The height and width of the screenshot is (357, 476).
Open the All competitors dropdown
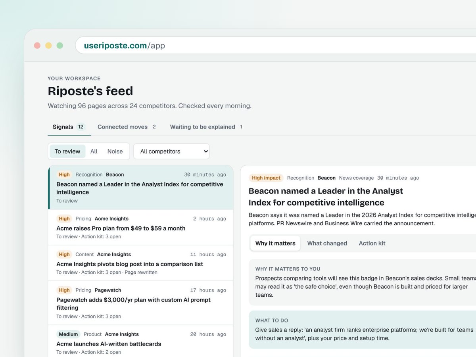pos(171,152)
